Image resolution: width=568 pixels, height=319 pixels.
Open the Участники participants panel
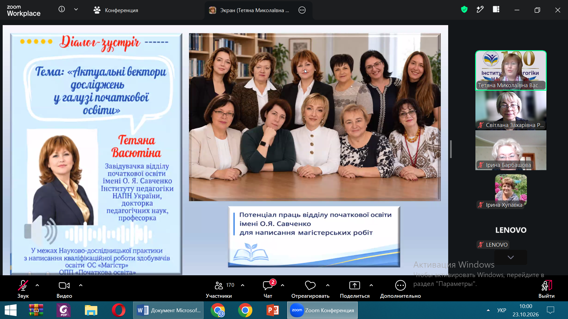coord(219,289)
